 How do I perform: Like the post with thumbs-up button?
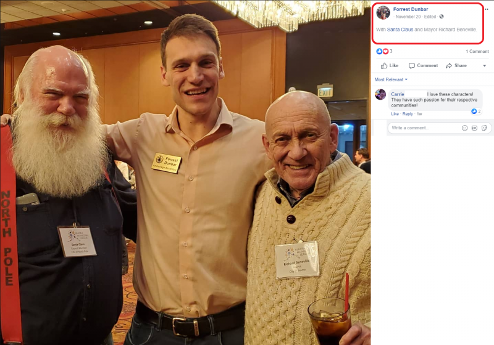pyautogui.click(x=390, y=66)
